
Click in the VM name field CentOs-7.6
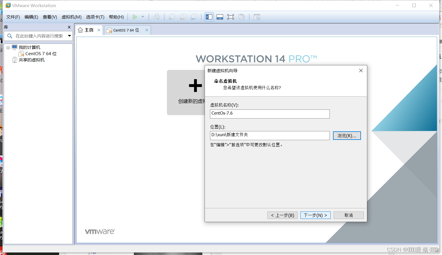pyautogui.click(x=270, y=114)
